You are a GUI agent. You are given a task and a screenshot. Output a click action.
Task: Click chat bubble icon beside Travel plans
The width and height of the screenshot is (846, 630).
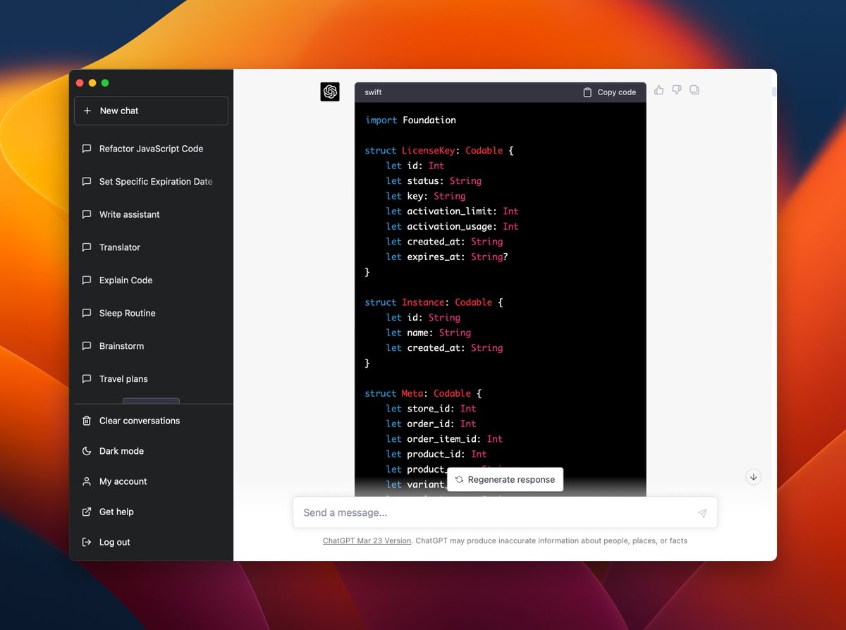(x=87, y=379)
